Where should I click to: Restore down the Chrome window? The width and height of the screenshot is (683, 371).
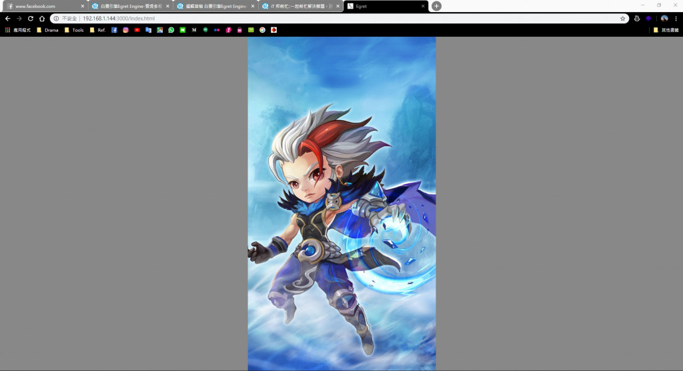pyautogui.click(x=658, y=5)
